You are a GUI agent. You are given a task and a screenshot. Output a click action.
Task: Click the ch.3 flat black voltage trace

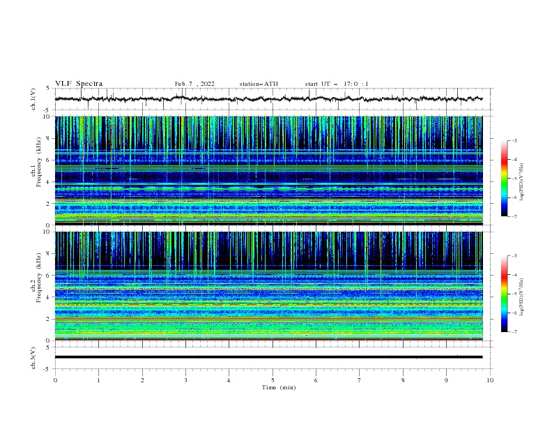pyautogui.click(x=268, y=357)
